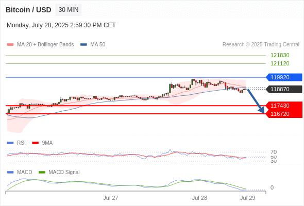304x206 pixels.
Task: Click the MA 20 + Bollinger Bands legend swatch
Action: [x=10, y=45]
